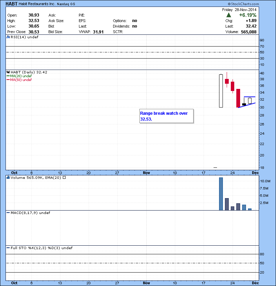Viewport: 276px width, 286px height.
Task: Click the volume bars icon beside Volume label
Action: pos(8,177)
